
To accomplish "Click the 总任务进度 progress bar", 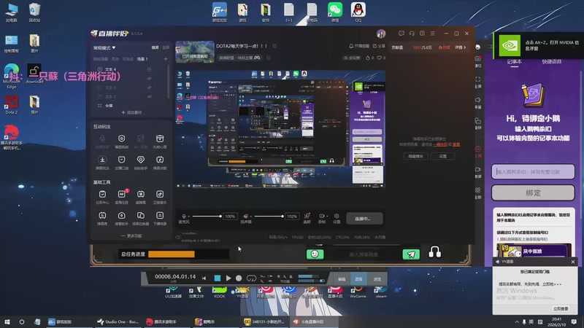I will click(188, 254).
